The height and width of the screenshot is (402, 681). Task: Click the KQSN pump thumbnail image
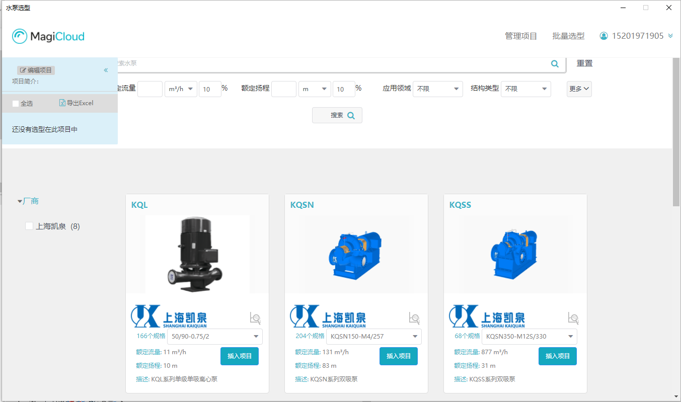tap(356, 254)
